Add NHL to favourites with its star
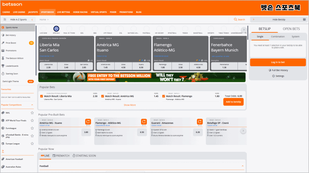 pos(32,113)
